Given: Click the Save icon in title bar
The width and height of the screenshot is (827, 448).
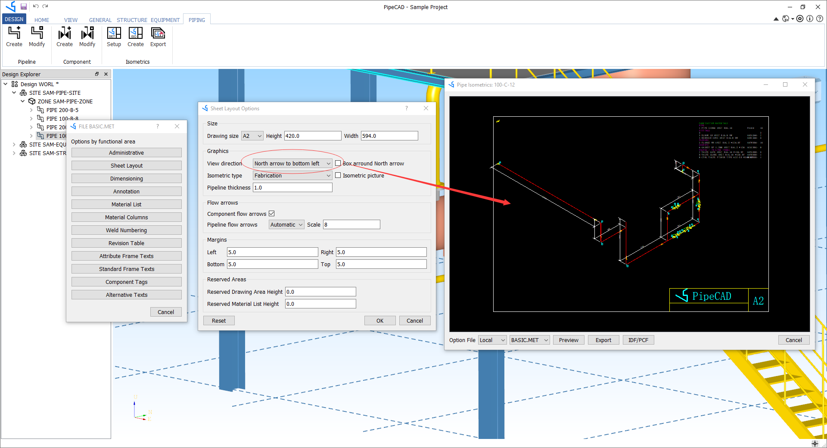Looking at the screenshot, I should tap(24, 6).
